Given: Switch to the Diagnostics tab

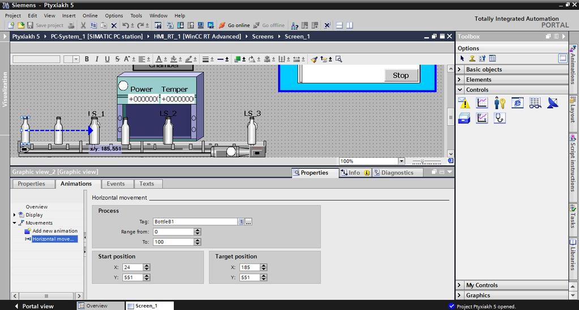Looking at the screenshot, I should coord(397,173).
